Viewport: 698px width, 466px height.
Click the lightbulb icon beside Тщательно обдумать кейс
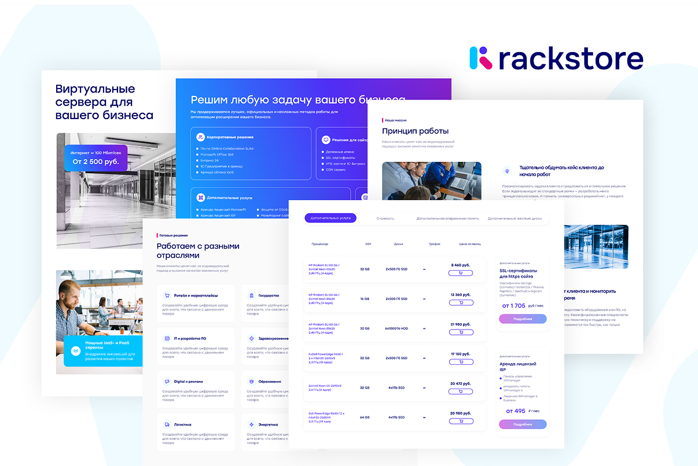click(508, 171)
